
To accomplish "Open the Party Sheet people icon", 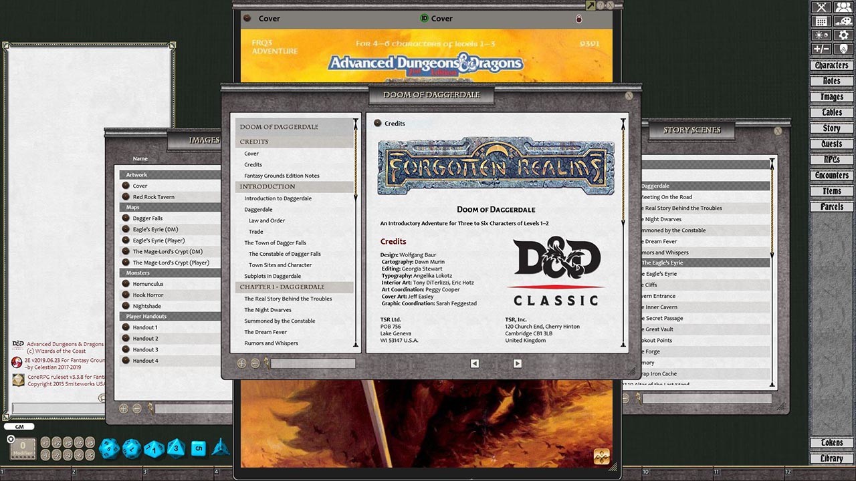I will [843, 7].
